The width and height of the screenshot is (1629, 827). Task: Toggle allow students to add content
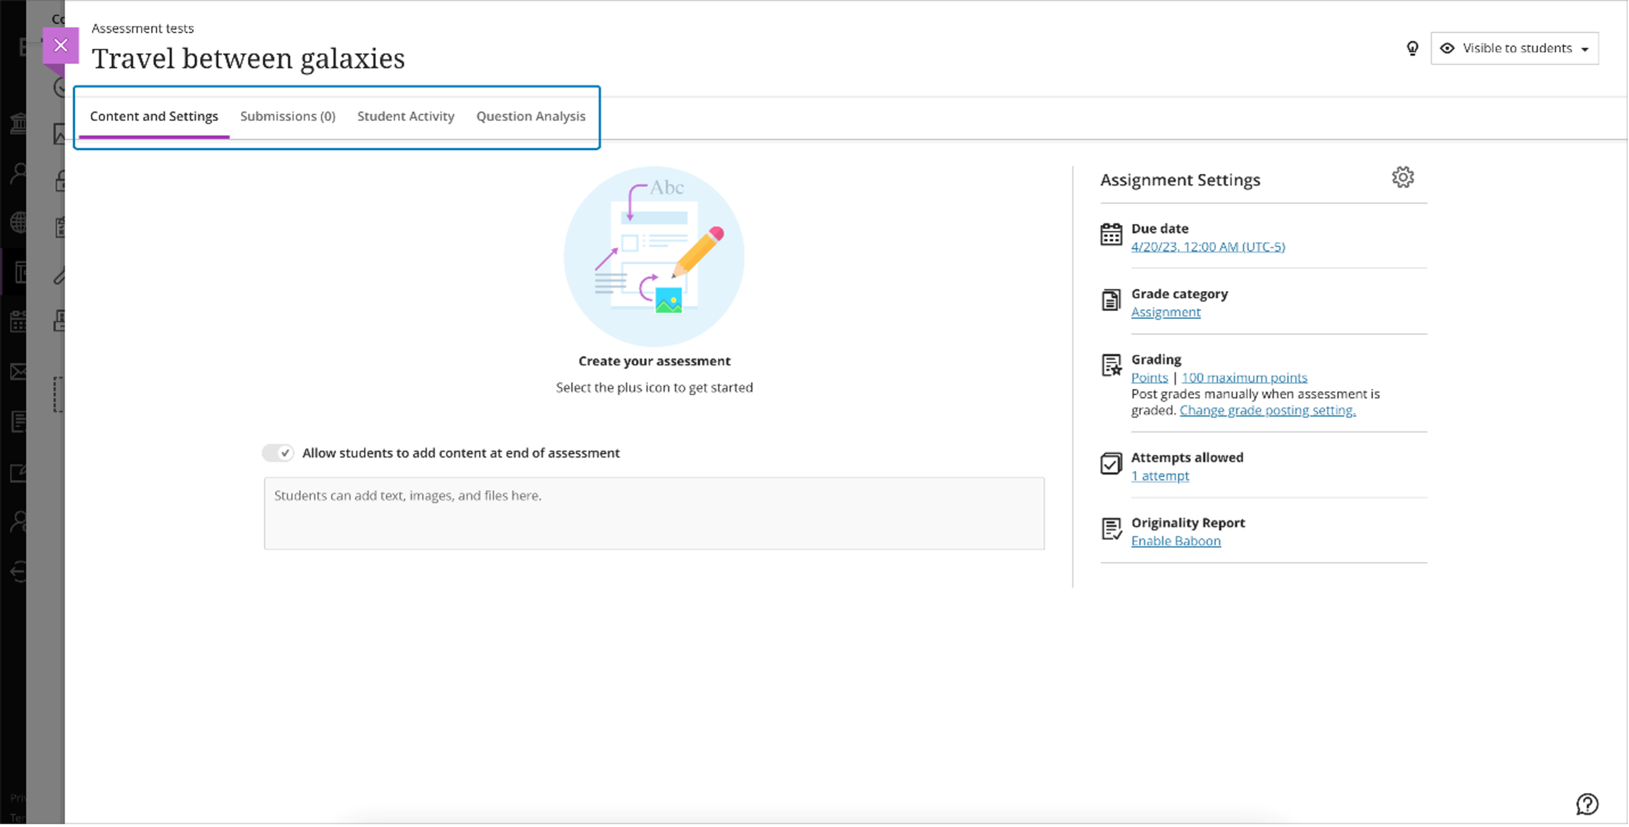click(x=277, y=452)
